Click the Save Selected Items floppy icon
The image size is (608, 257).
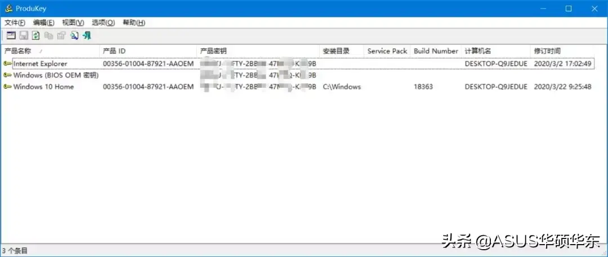tap(23, 35)
